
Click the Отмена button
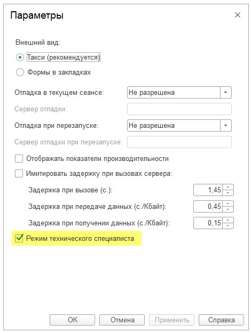122,320
